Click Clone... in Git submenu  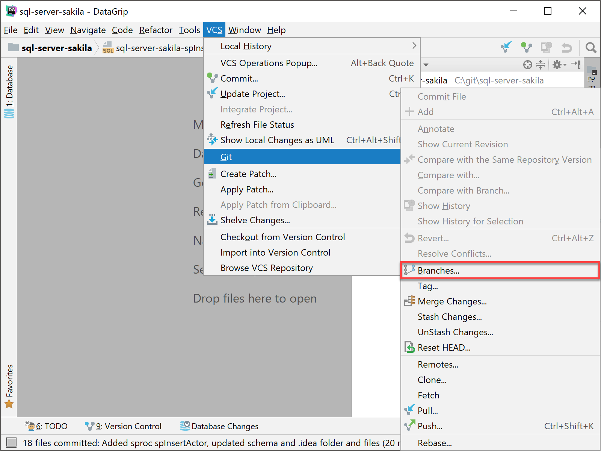point(500,380)
